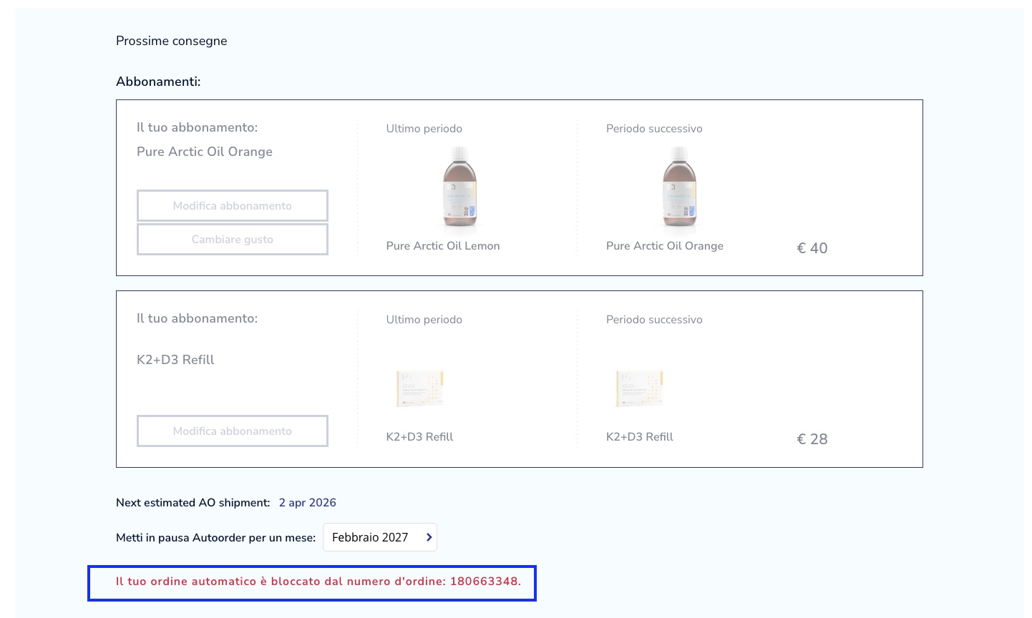1032x618 pixels.
Task: Click K2+D3 Refill name under Ultimo periodo
Action: click(x=420, y=437)
